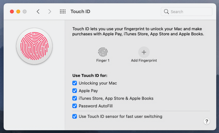The image size is (219, 133).
Task: Click the Finger 1 fingerprint icon
Action: coord(103,52)
